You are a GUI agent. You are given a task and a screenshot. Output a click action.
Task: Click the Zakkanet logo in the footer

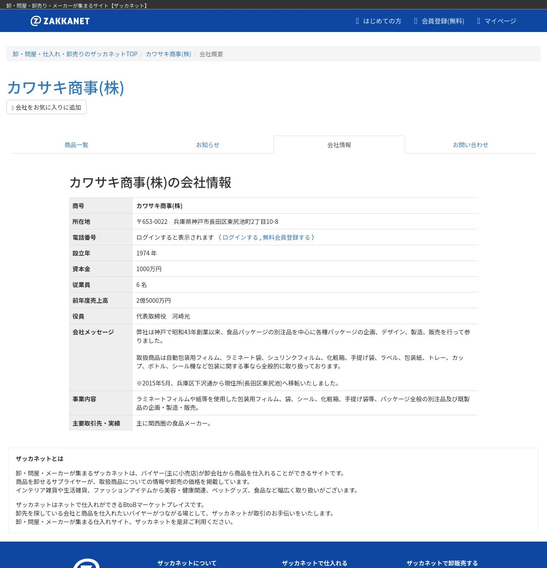86,563
